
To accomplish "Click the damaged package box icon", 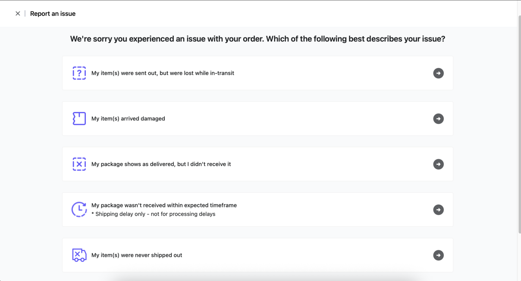I will (79, 119).
